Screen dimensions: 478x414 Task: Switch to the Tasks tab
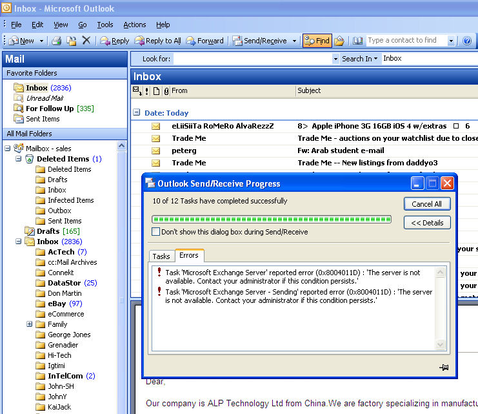pos(161,256)
